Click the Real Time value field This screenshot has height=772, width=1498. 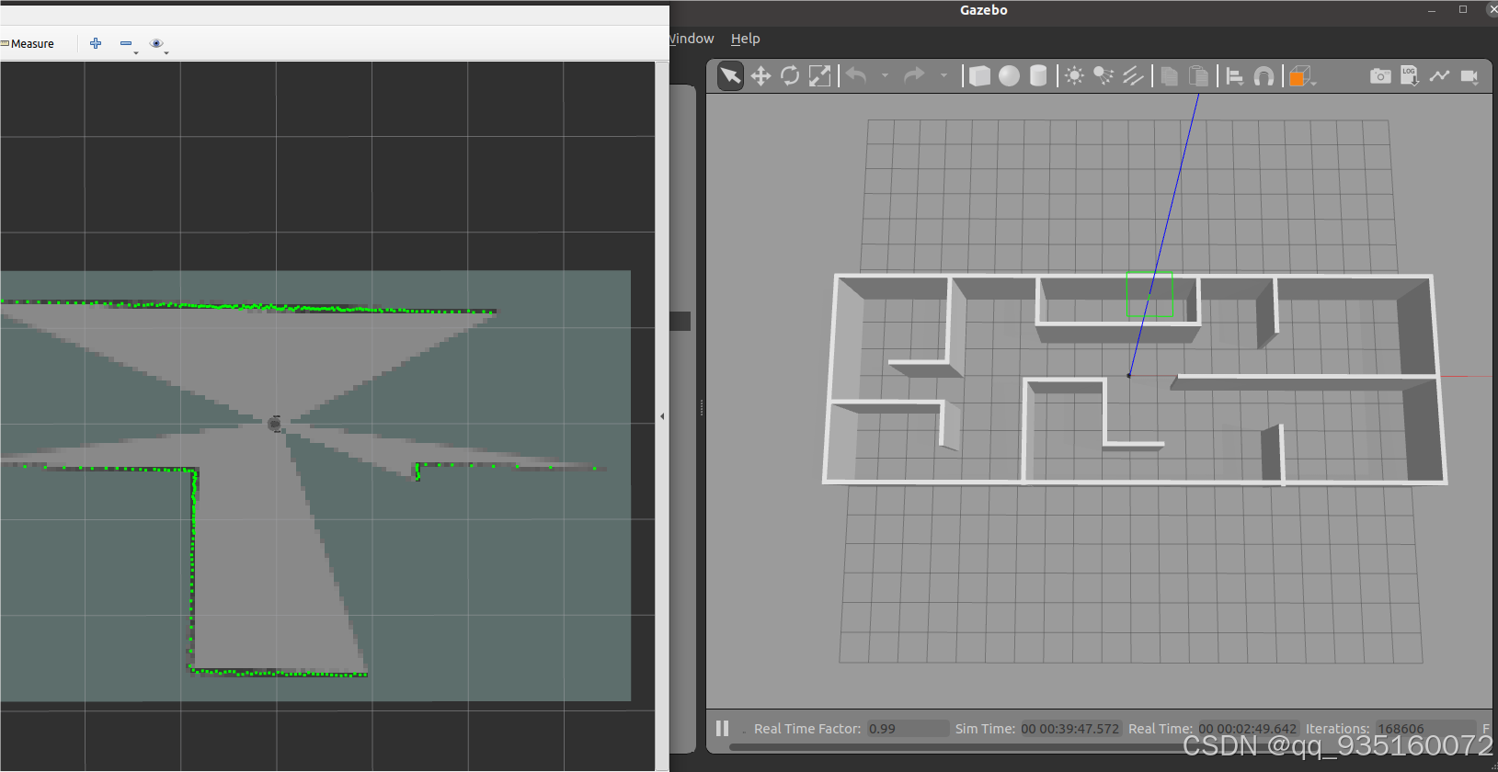coord(1248,729)
